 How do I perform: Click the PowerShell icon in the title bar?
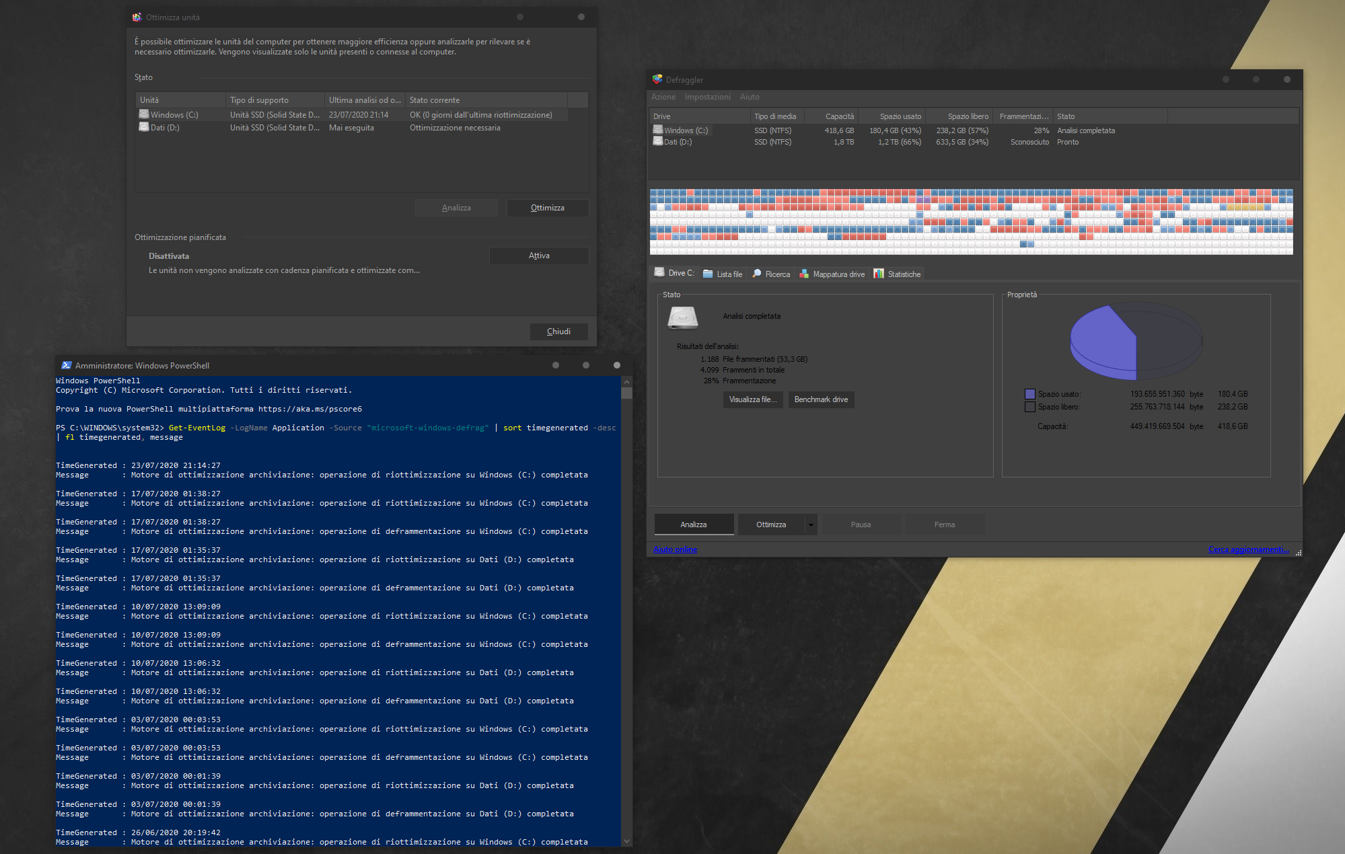tap(66, 365)
